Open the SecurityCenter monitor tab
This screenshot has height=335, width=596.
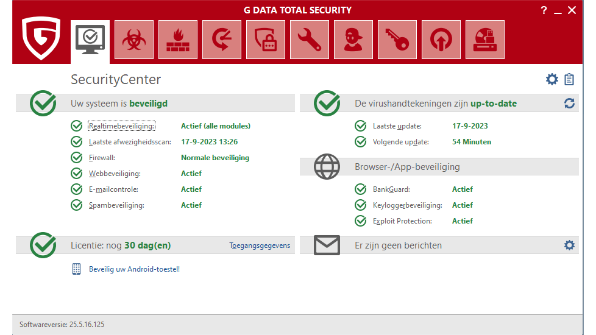coord(90,41)
